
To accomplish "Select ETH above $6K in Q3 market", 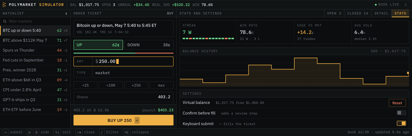I will point(35,80).
